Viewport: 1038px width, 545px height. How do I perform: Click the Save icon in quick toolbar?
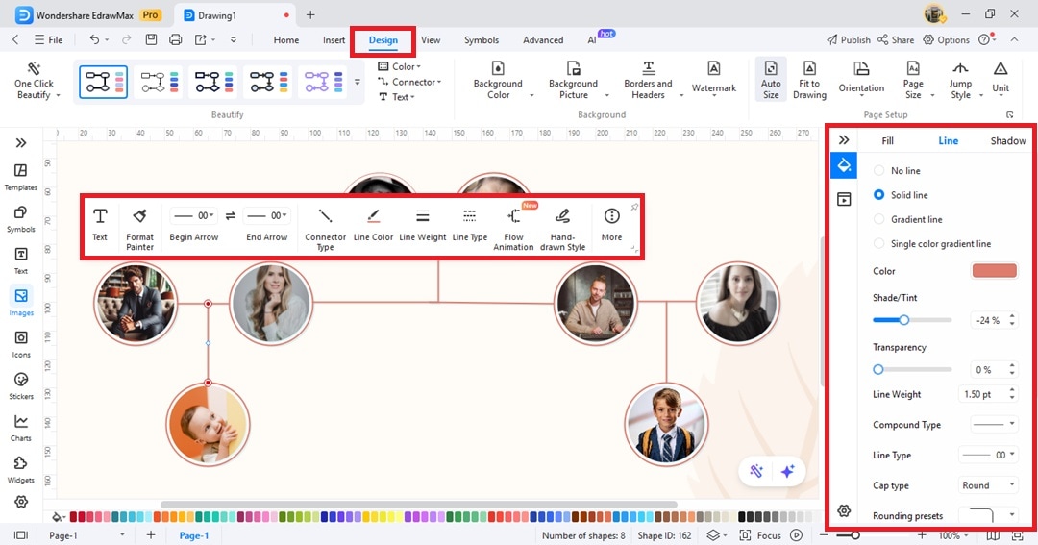pyautogui.click(x=151, y=39)
